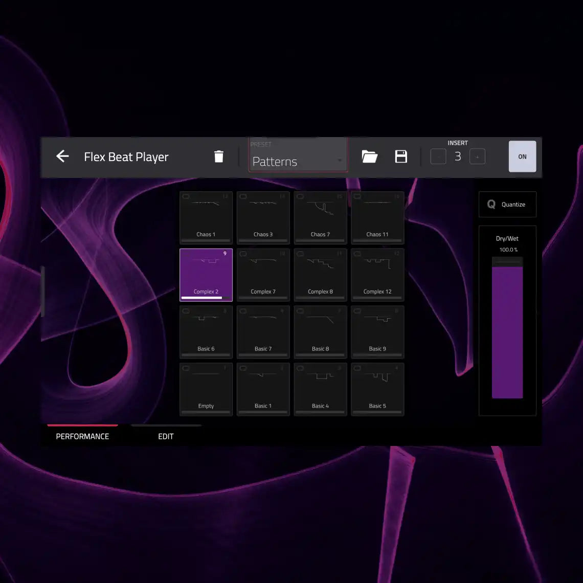Select the Empty pattern pad

click(x=206, y=390)
